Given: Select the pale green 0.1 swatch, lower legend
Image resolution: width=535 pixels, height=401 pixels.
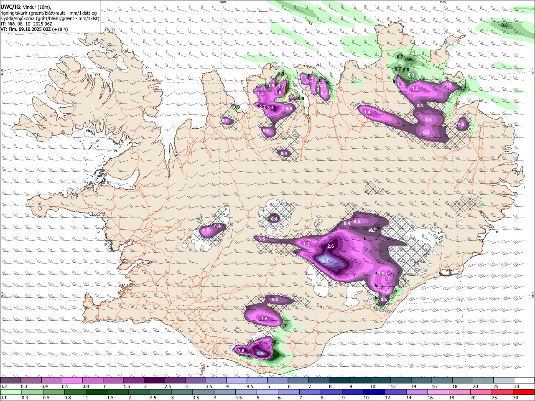Looking at the screenshot, I should (11, 392).
